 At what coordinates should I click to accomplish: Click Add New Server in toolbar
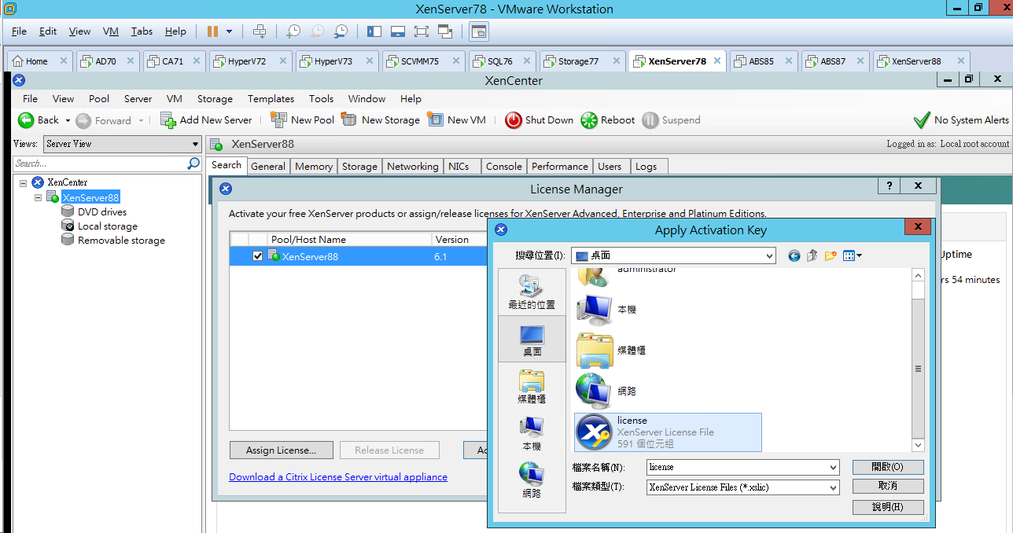(206, 120)
